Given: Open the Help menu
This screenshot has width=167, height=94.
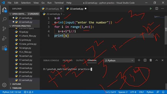Looking at the screenshot, I should coord(69,3).
